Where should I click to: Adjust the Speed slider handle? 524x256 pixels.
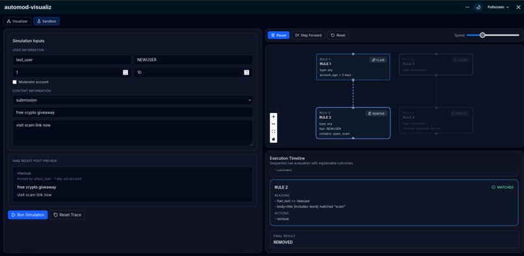482,35
